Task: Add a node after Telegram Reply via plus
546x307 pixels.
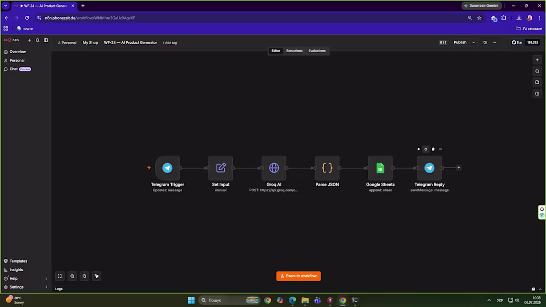Action: (459, 168)
